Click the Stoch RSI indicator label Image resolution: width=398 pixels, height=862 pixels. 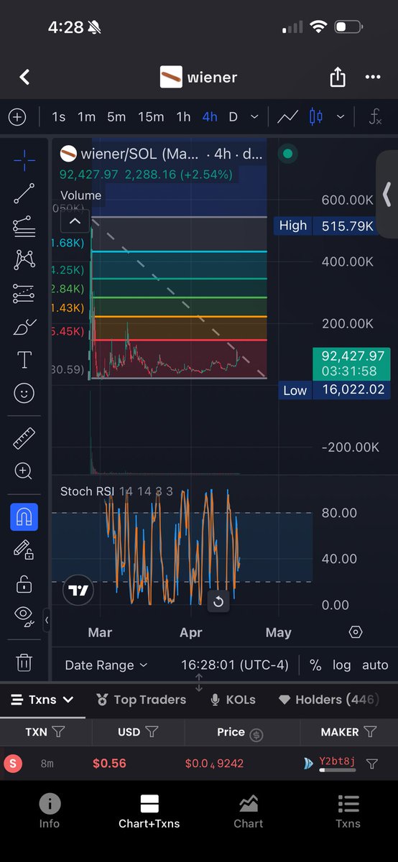(x=116, y=491)
